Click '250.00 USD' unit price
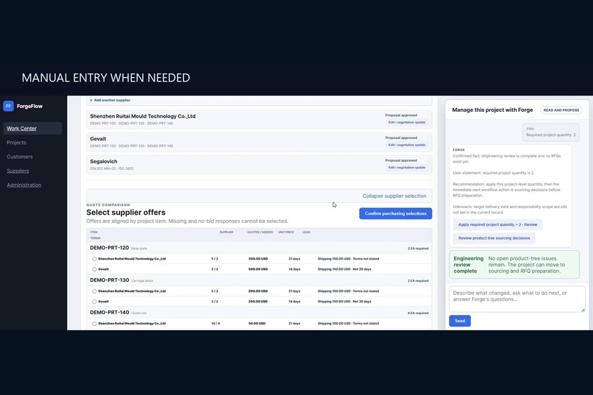 [258, 302]
